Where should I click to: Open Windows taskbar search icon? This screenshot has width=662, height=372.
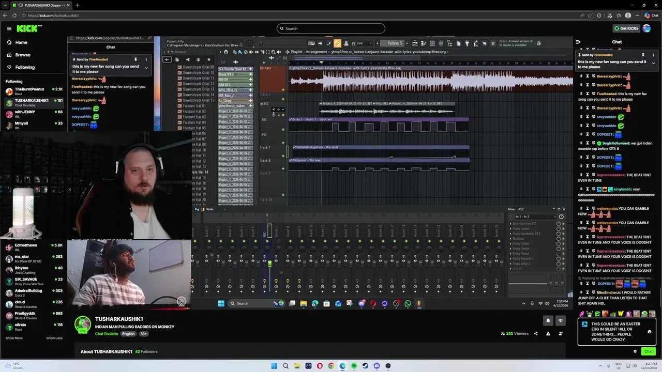coord(285,366)
